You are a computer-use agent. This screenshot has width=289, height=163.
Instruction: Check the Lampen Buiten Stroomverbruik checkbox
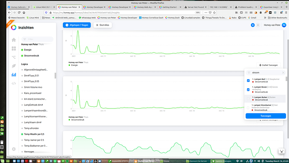point(248,99)
